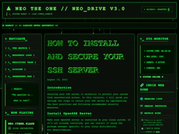Click the Trinity quote box
Screen dimensions: 179x134
[x=22, y=95]
